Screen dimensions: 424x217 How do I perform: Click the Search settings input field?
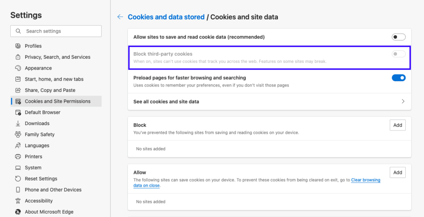(56, 31)
